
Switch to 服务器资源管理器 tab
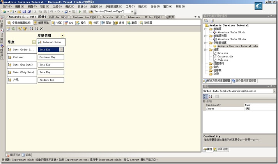[x=244, y=81]
